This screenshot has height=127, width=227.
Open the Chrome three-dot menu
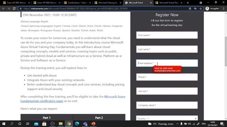(x=224, y=8)
